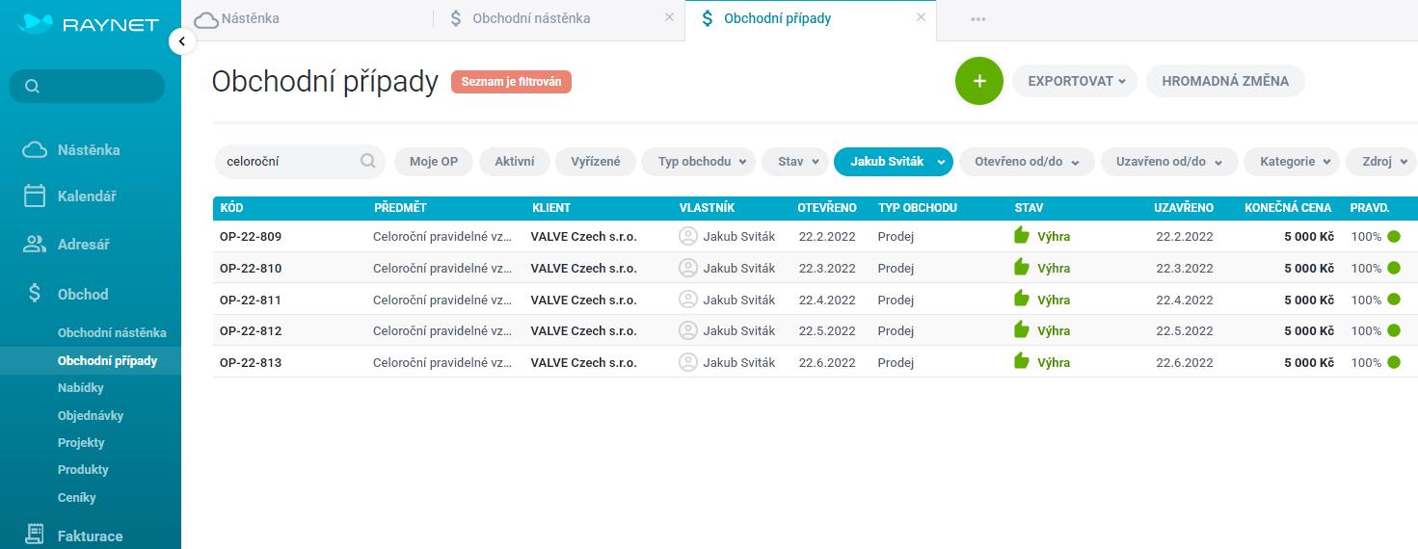
Task: Switch to the Obchodní nástěnka tab
Action: coord(530,18)
